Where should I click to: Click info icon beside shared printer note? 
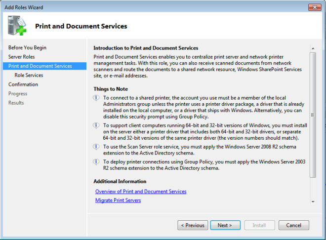pos(96,98)
